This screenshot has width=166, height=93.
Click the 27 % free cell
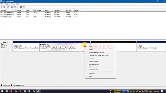pyautogui.click(x=75, y=17)
